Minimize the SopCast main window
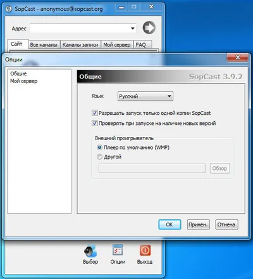Image resolution: width=253 pixels, height=279 pixels. coord(121,8)
